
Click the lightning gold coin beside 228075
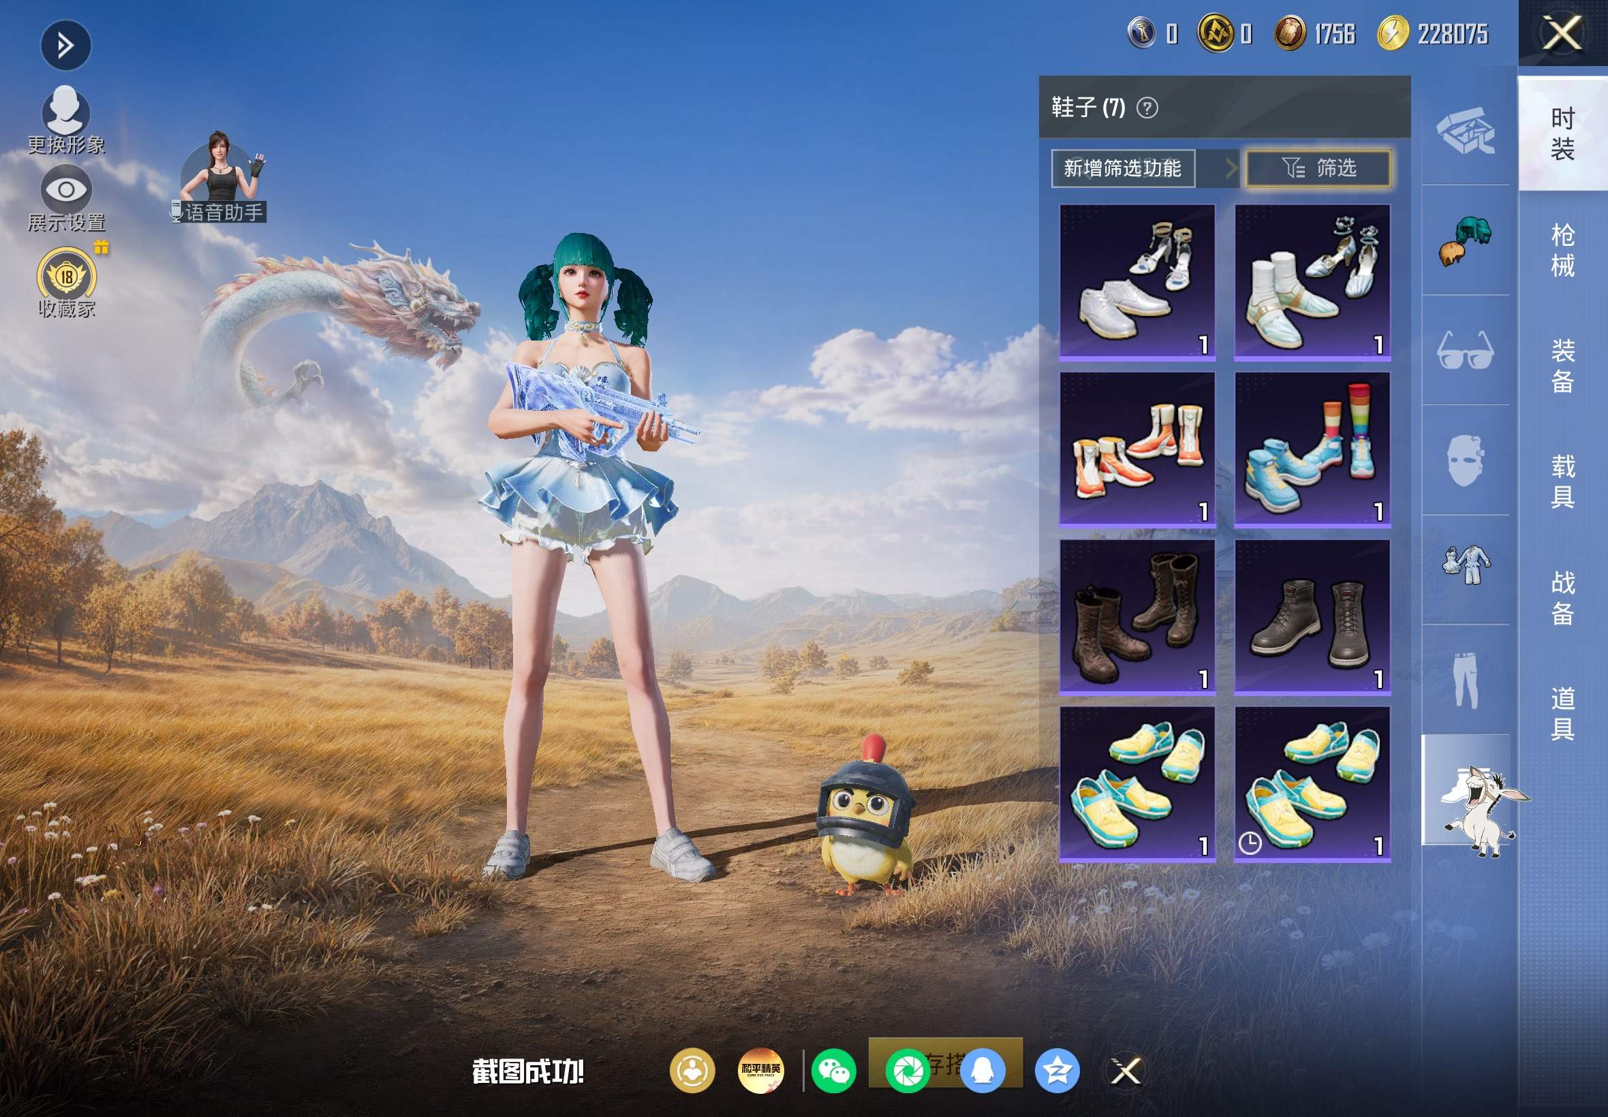1393,33
